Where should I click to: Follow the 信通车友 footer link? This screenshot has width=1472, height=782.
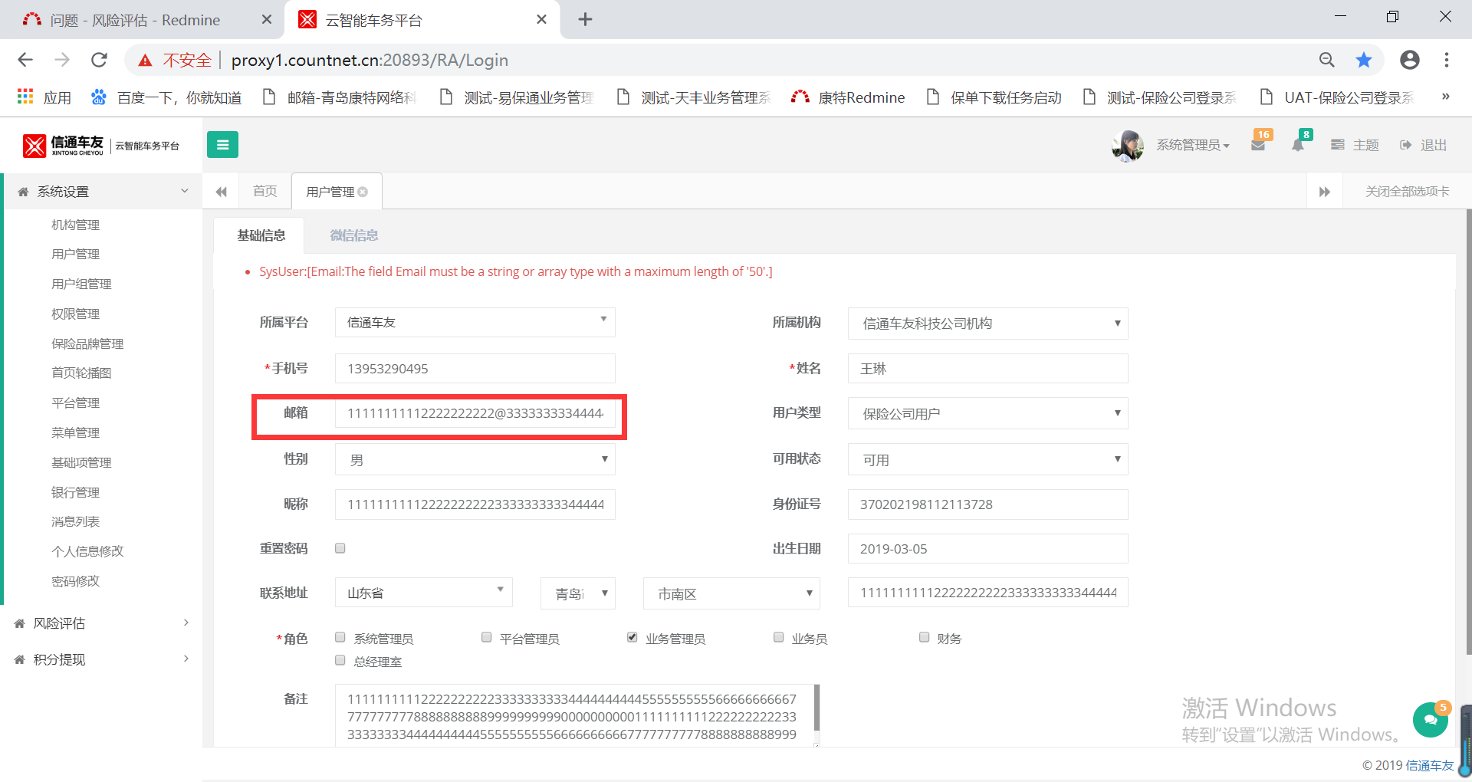(1430, 765)
